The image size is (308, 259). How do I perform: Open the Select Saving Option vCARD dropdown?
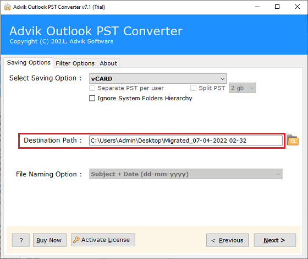pyautogui.click(x=158, y=79)
